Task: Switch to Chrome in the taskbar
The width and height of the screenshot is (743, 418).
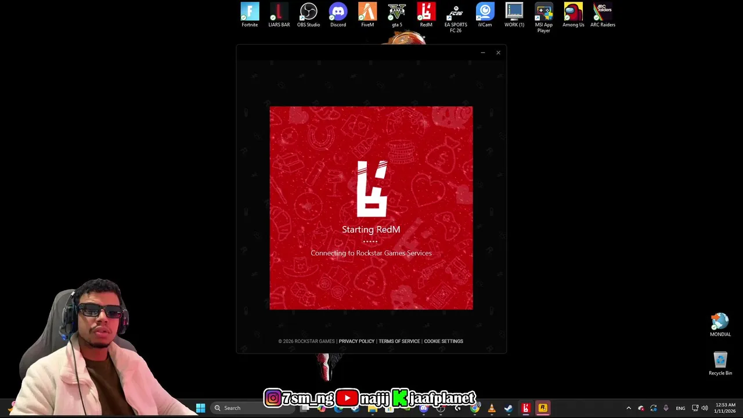Action: pos(475,408)
